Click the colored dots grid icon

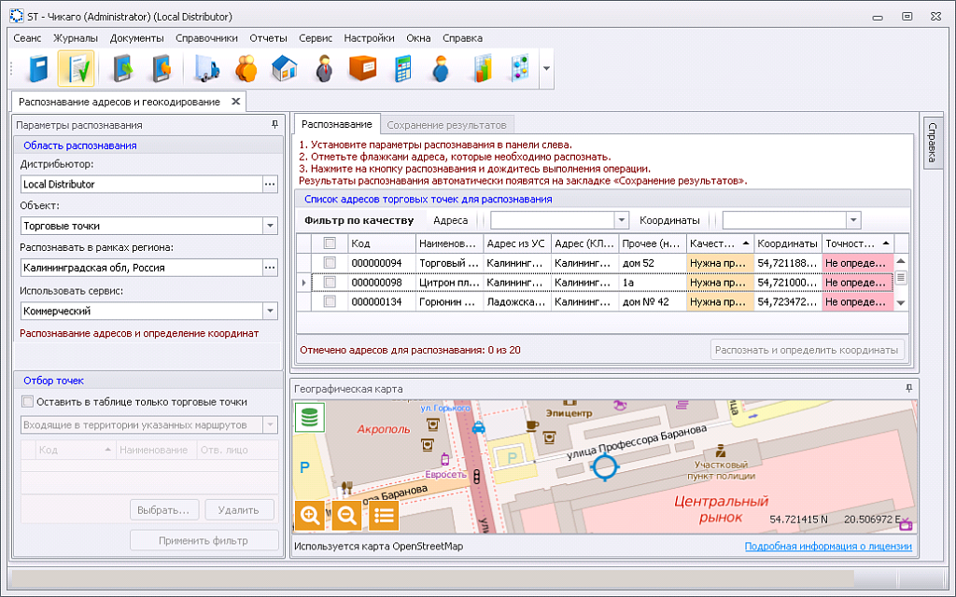tap(519, 68)
